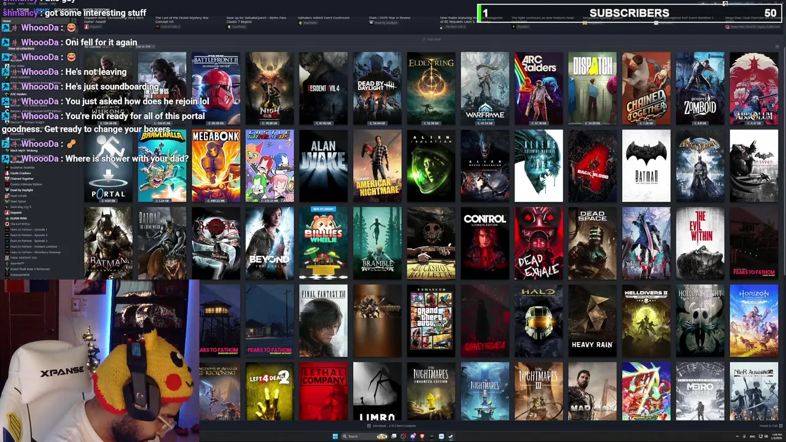This screenshot has width=786, height=442.
Task: Open Dead Exhale game cover
Action: tap(539, 243)
